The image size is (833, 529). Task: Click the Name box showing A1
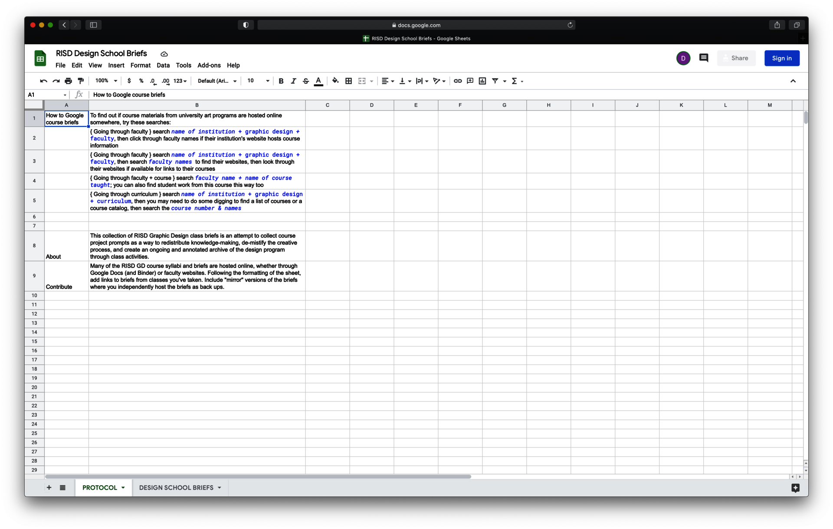47,95
